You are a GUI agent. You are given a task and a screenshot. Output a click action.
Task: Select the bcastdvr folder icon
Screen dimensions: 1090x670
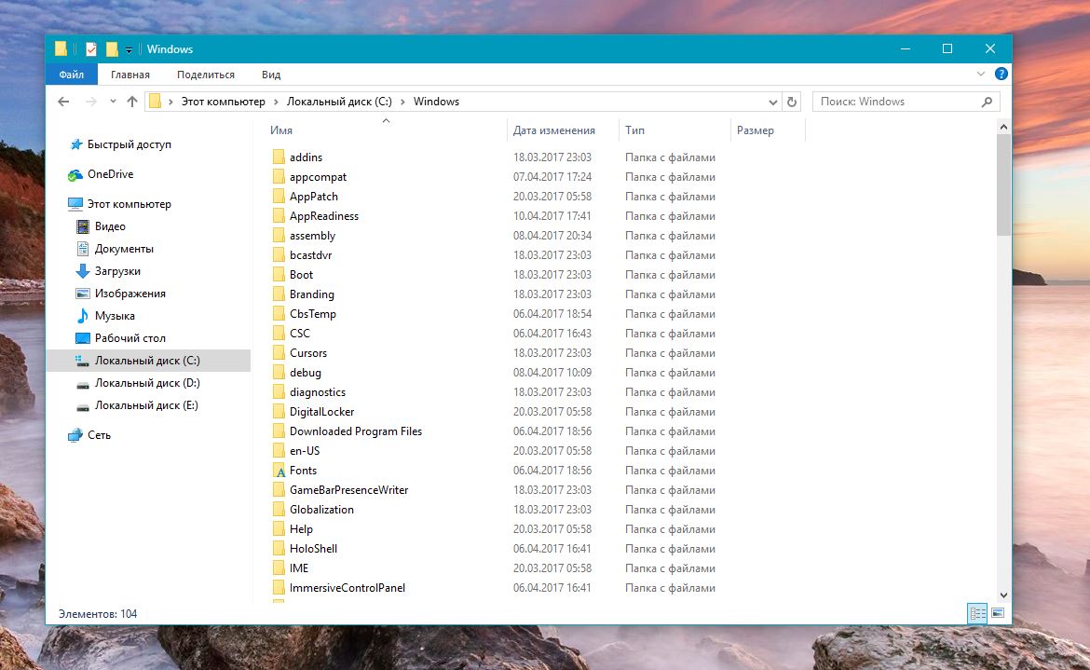click(x=279, y=255)
